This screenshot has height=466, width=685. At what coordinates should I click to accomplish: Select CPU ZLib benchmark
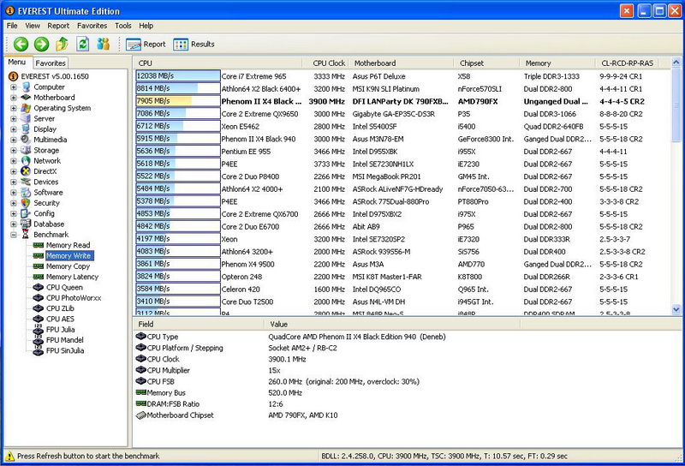(x=60, y=308)
